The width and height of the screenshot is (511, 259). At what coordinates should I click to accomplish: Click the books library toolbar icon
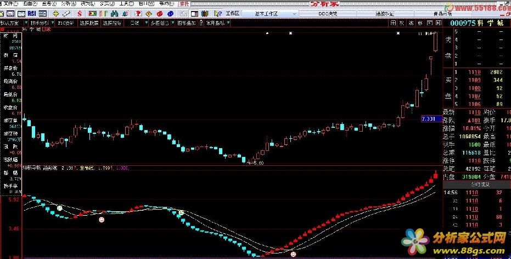click(x=205, y=14)
